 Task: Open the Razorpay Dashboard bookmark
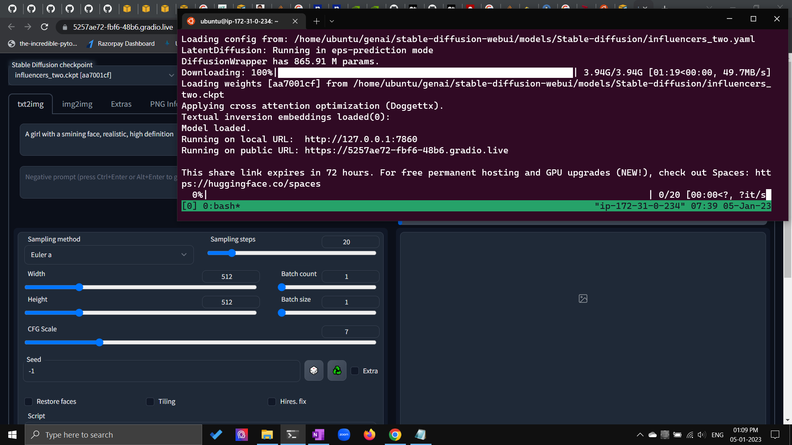tap(121, 44)
